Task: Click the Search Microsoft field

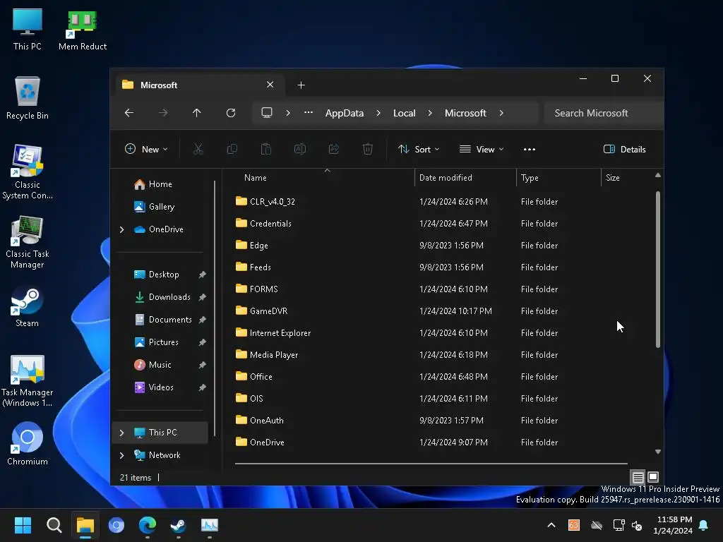Action: click(x=603, y=113)
